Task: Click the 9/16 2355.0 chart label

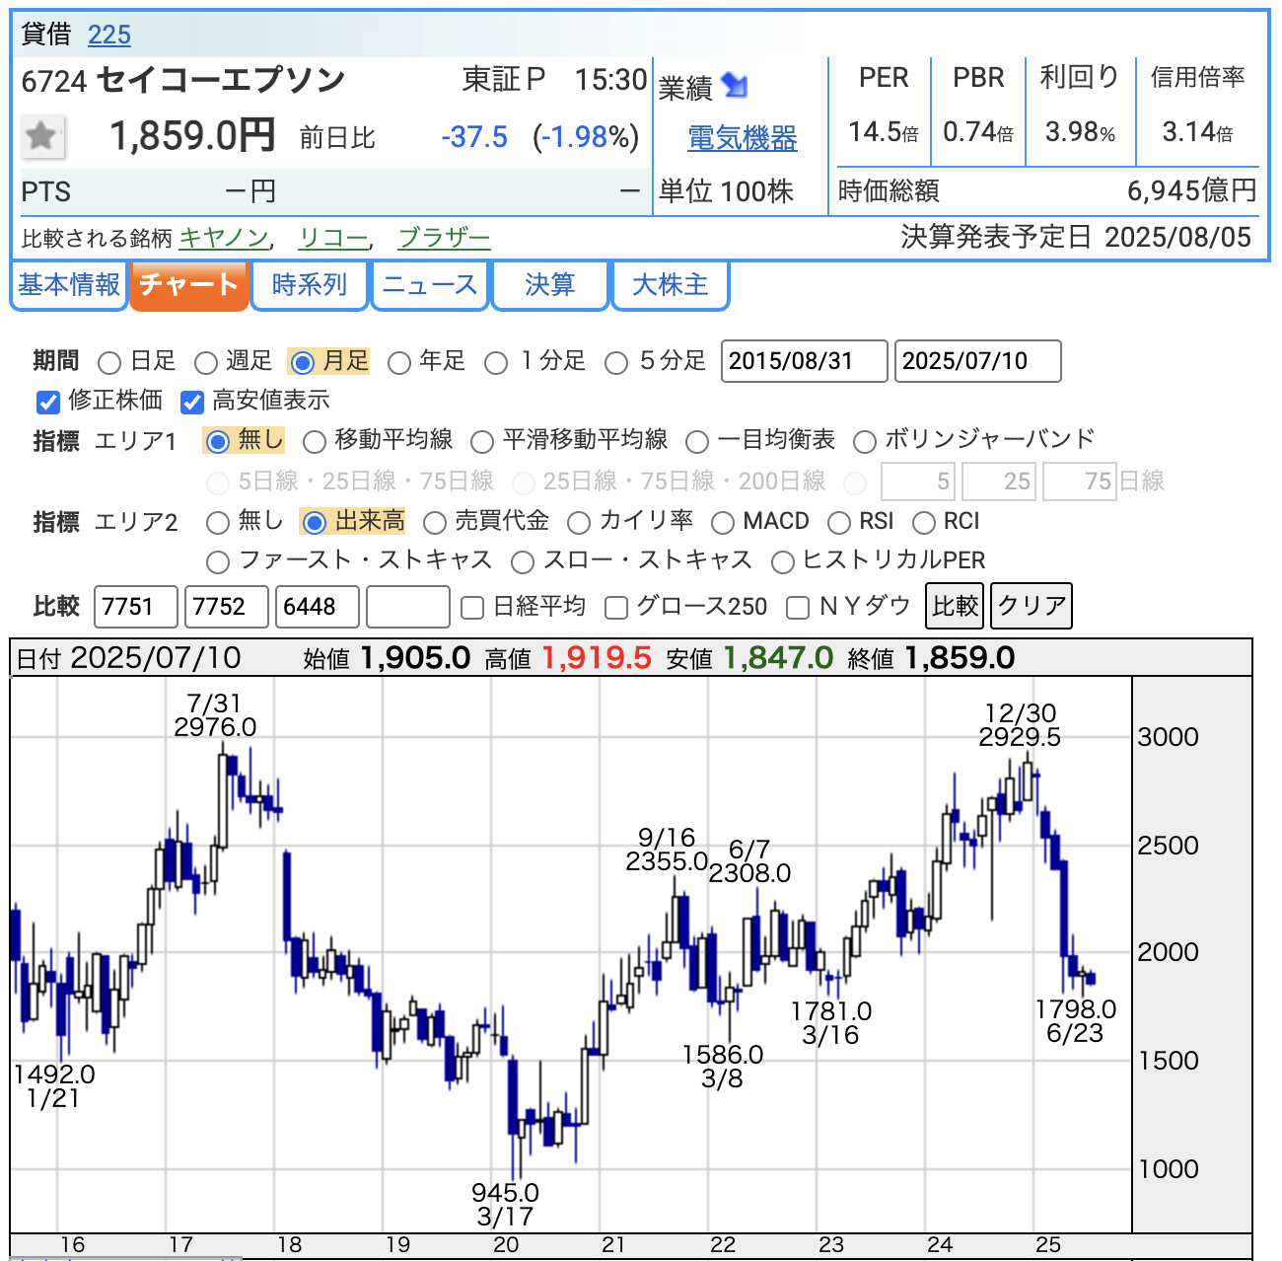Action: [x=667, y=850]
